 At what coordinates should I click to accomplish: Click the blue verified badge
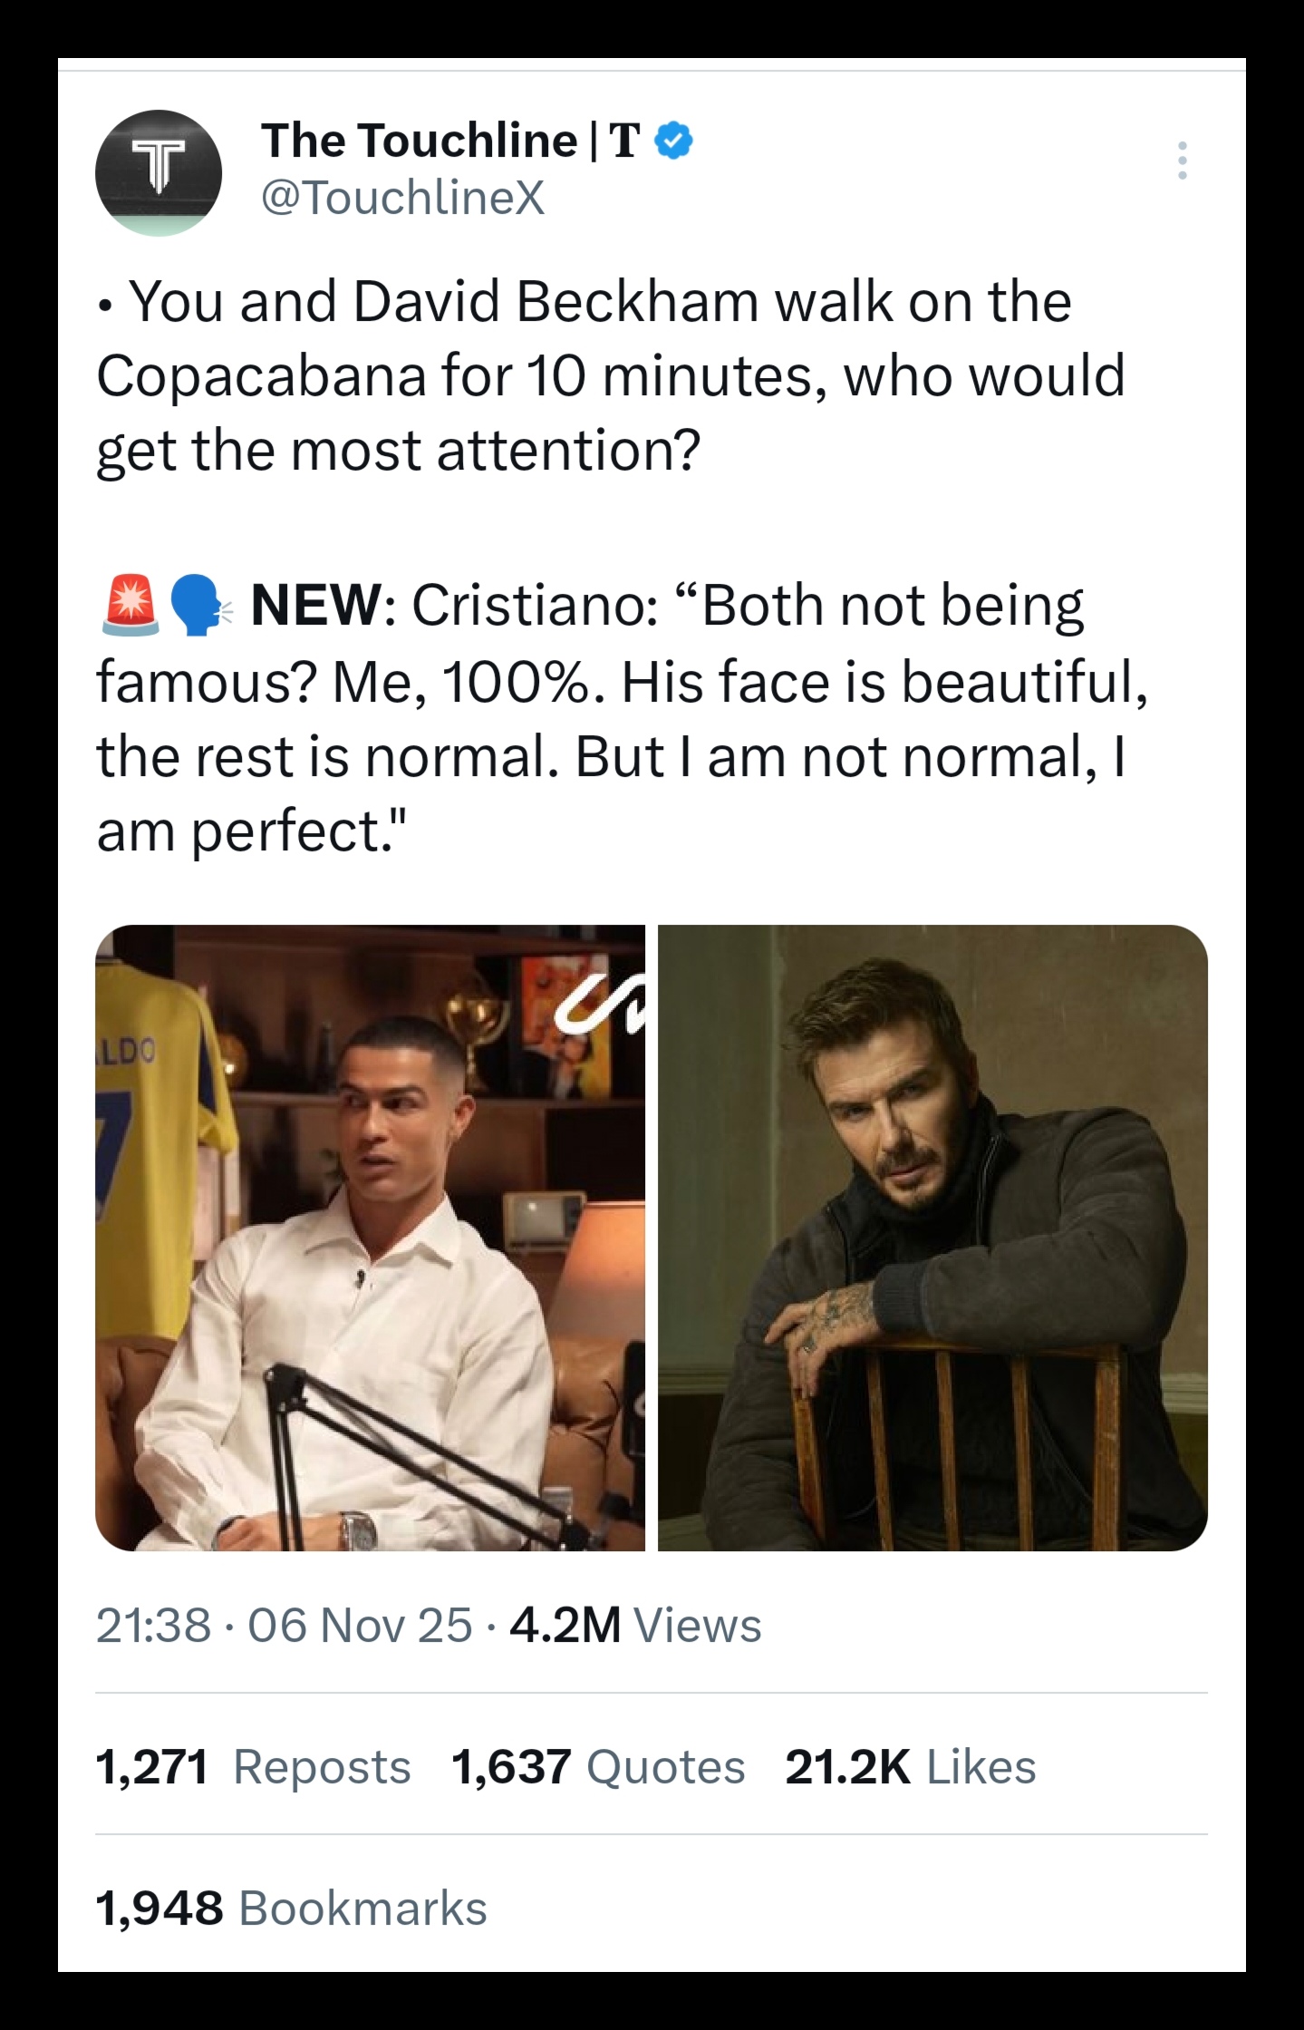[x=674, y=141]
